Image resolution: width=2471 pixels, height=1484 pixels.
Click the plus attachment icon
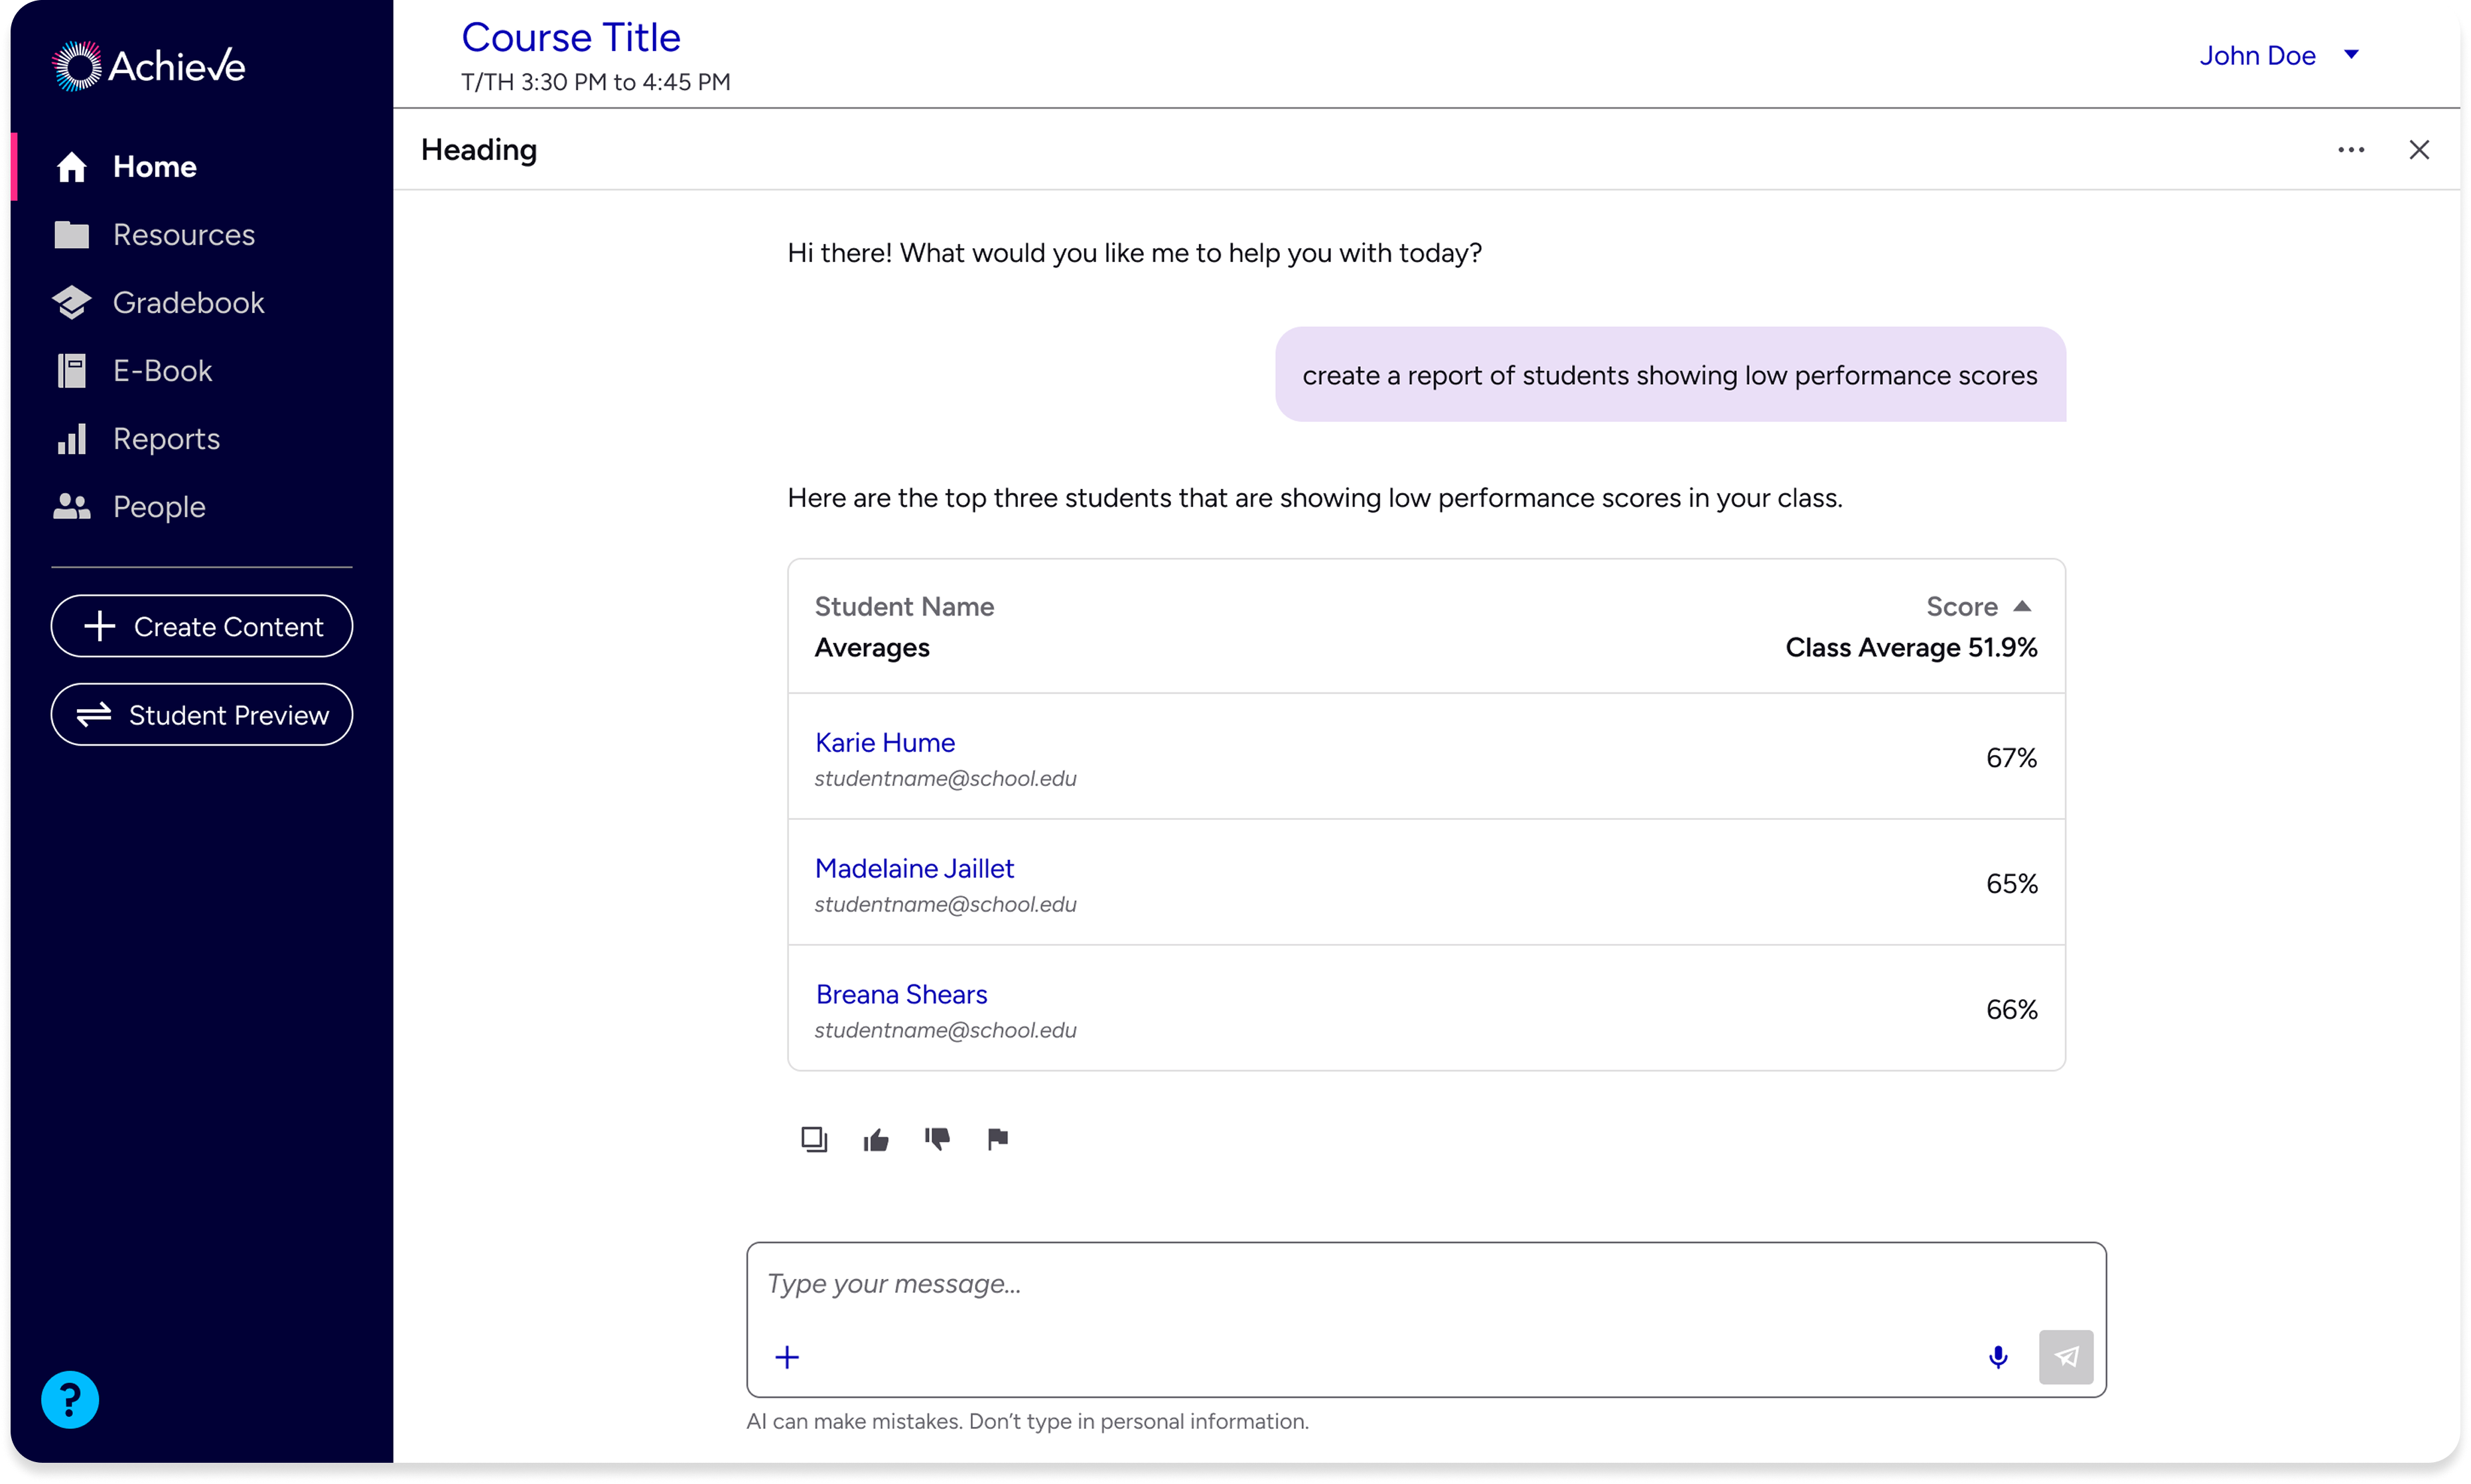point(787,1357)
